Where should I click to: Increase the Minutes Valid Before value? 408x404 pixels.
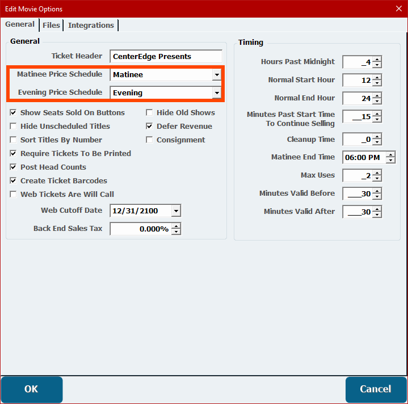coord(377,191)
